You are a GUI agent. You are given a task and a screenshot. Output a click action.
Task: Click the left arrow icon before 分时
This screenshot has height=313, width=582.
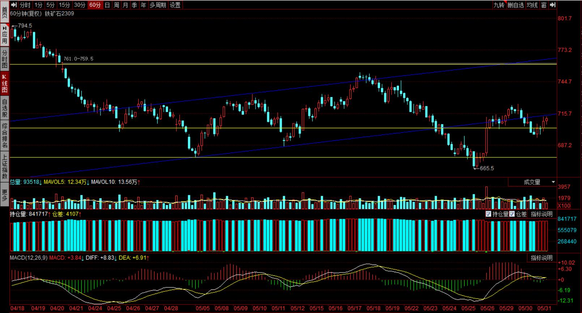tap(14, 5)
